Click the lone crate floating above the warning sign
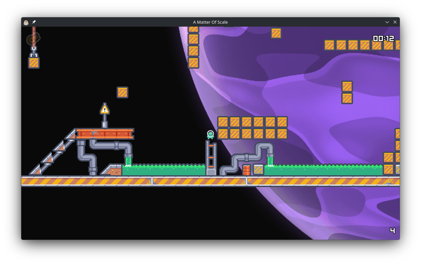The image size is (421, 265). tap(122, 92)
